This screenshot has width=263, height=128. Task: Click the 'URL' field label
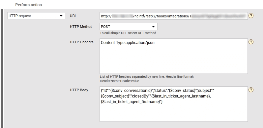click(73, 16)
